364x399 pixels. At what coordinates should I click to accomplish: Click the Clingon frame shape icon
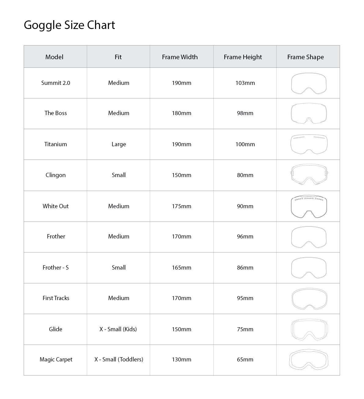[x=309, y=175]
